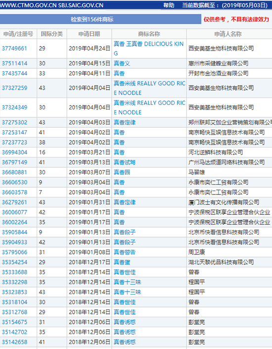
Task: Open registration number 37749661
Action: (14, 49)
